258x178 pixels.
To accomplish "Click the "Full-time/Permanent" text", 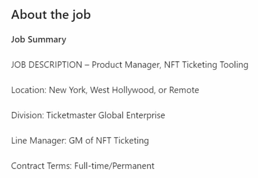I will [114, 166].
